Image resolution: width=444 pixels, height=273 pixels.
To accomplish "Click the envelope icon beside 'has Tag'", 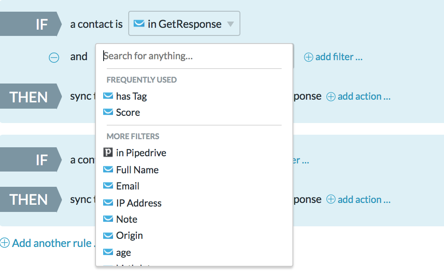I will click(x=108, y=96).
